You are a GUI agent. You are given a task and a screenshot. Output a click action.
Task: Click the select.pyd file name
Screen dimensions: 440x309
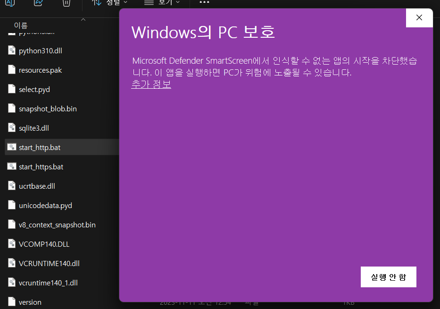point(34,90)
